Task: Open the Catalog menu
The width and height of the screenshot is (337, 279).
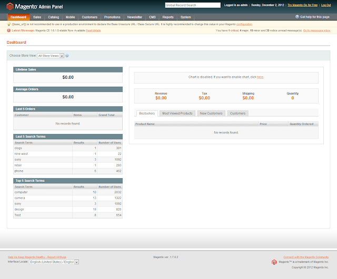Action: point(54,17)
